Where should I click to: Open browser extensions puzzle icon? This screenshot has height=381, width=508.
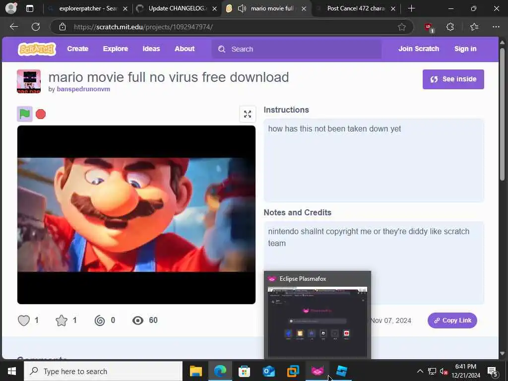pyautogui.click(x=450, y=27)
